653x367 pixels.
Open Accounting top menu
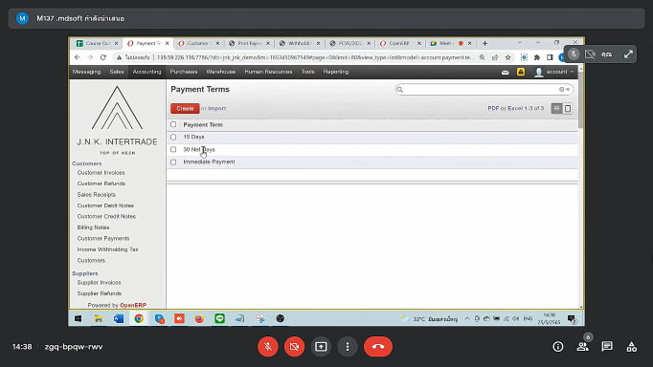146,72
